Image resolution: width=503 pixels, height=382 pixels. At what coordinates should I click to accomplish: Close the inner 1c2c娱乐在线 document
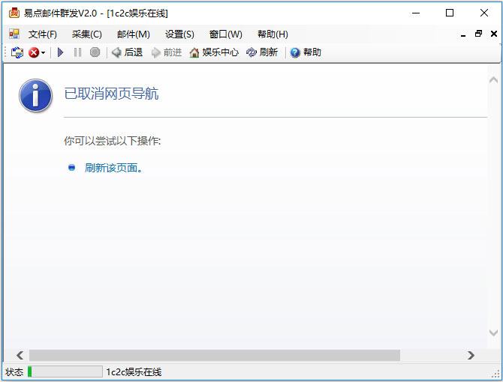tap(494, 34)
